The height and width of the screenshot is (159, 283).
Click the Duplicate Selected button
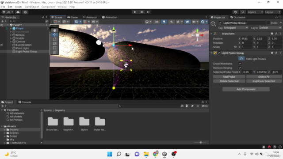(x=264, y=81)
